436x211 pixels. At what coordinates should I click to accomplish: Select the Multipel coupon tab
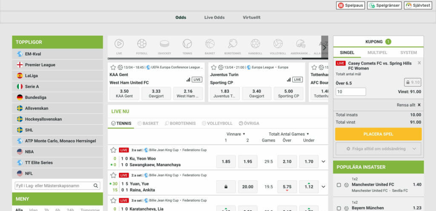pyautogui.click(x=377, y=52)
